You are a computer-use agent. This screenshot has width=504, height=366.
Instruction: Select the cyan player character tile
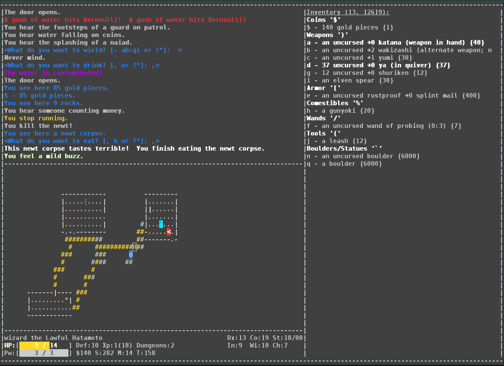pyautogui.click(x=160, y=224)
